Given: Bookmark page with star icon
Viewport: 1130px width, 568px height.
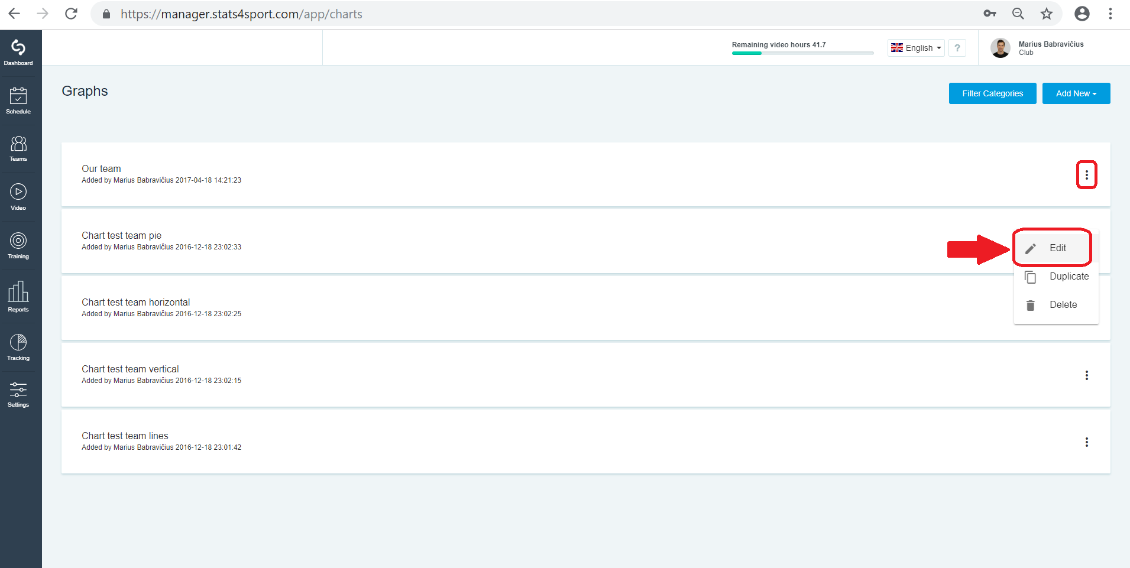Looking at the screenshot, I should pyautogui.click(x=1047, y=14).
